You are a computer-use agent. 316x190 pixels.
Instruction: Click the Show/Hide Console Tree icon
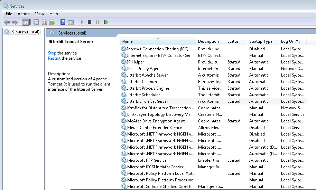pyautogui.click(x=26, y=22)
